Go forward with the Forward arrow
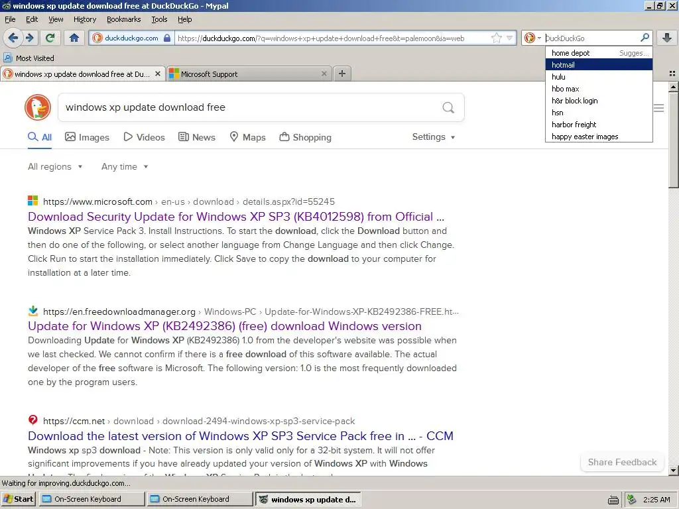This screenshot has width=679, height=509. [29, 38]
